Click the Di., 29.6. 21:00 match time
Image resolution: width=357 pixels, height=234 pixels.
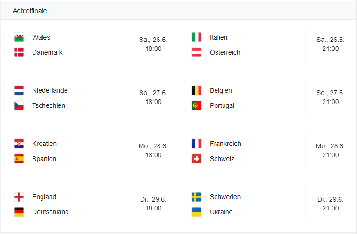(331, 204)
